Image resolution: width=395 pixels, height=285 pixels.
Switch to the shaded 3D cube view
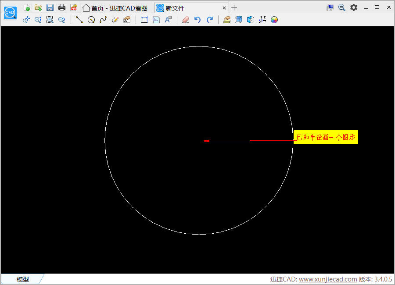(251, 20)
